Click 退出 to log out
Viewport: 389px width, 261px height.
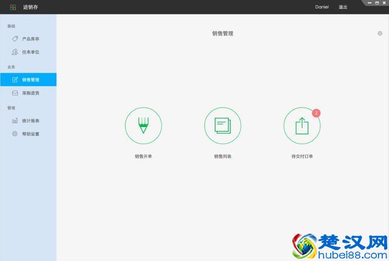click(x=343, y=7)
